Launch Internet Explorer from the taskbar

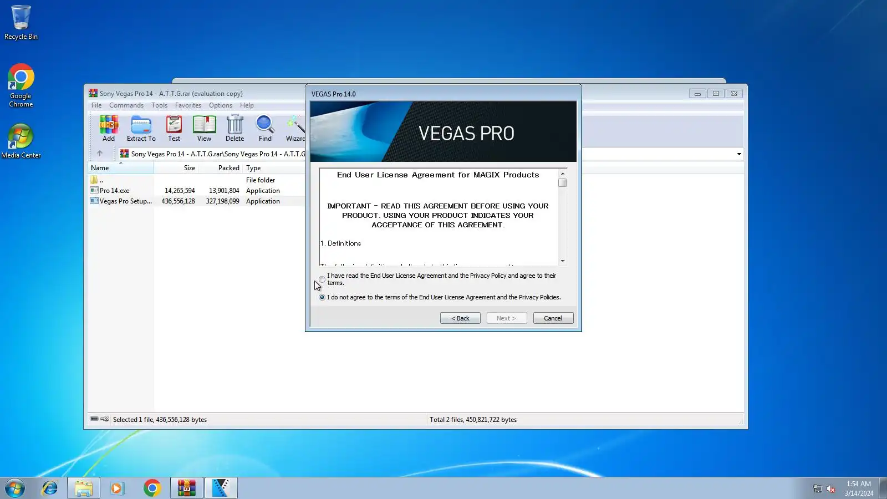pos(50,488)
